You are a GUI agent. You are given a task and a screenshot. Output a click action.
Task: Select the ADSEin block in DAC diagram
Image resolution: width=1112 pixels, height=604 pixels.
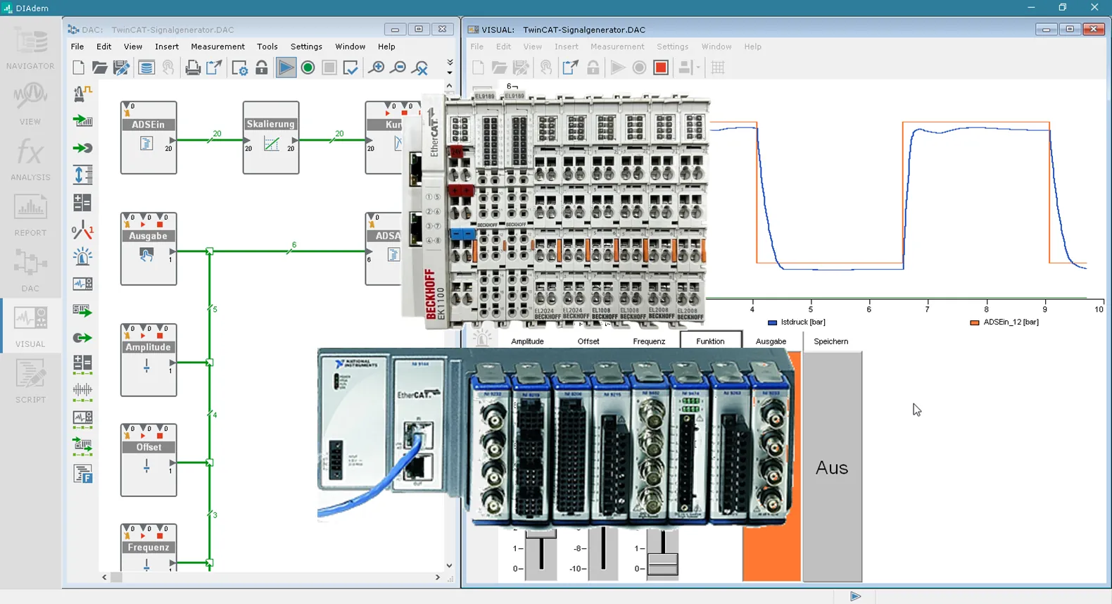[149, 137]
